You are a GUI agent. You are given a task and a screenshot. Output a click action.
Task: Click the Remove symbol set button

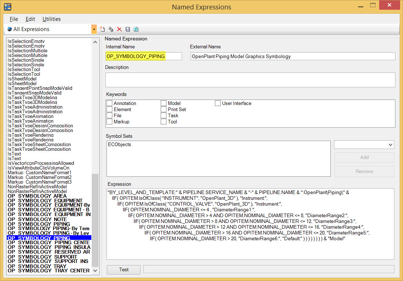point(364,171)
